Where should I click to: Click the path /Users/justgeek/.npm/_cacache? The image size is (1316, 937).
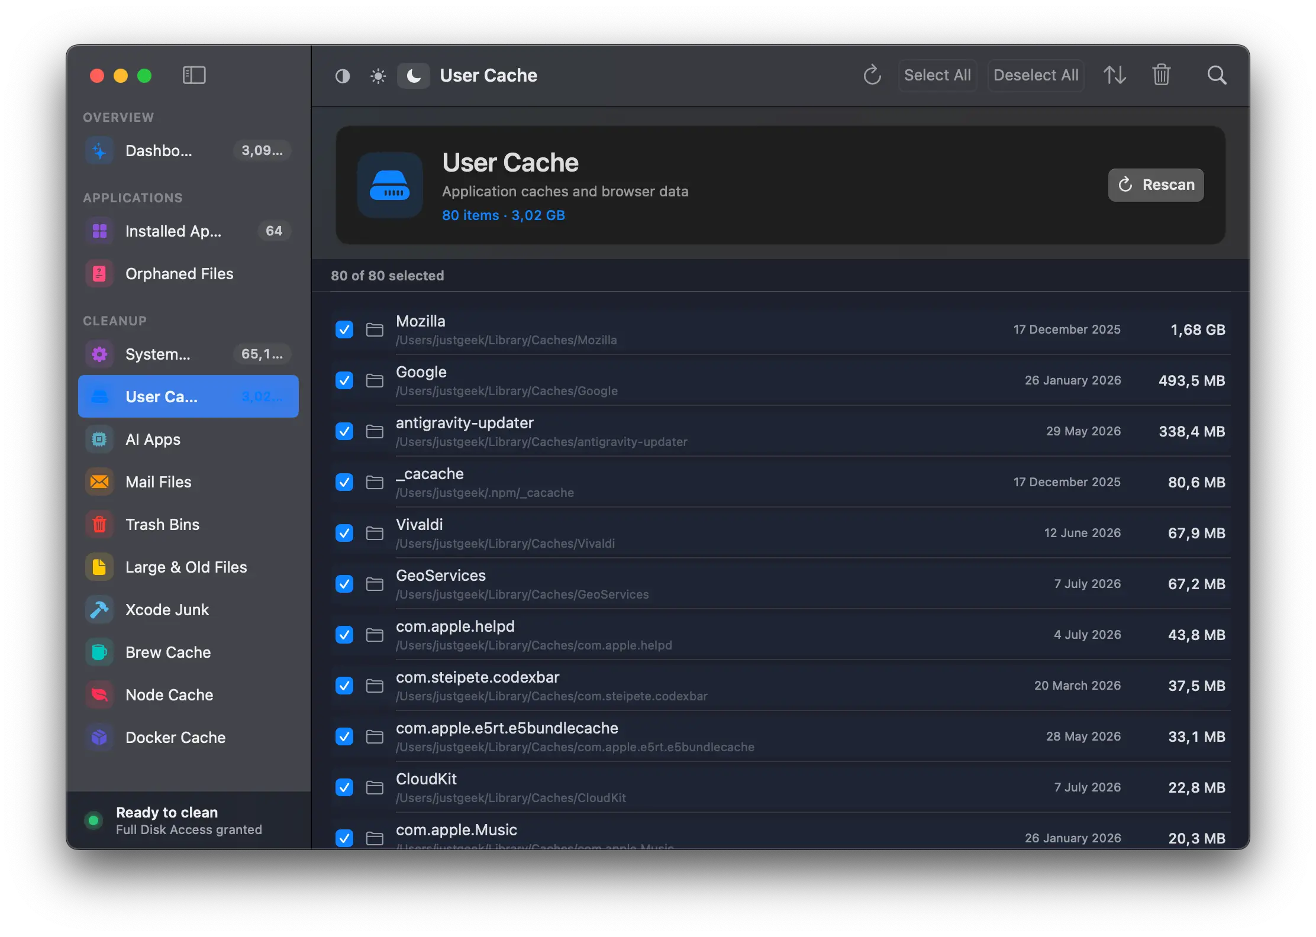pos(485,493)
